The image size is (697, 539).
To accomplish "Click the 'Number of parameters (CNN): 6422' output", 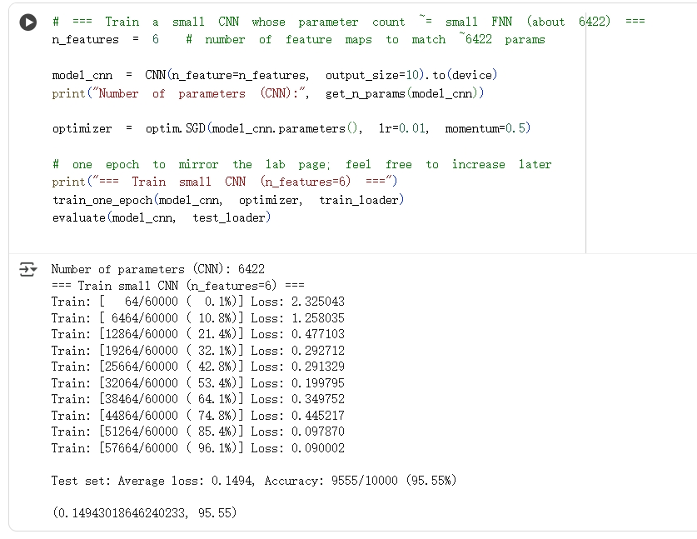I will [x=157, y=269].
